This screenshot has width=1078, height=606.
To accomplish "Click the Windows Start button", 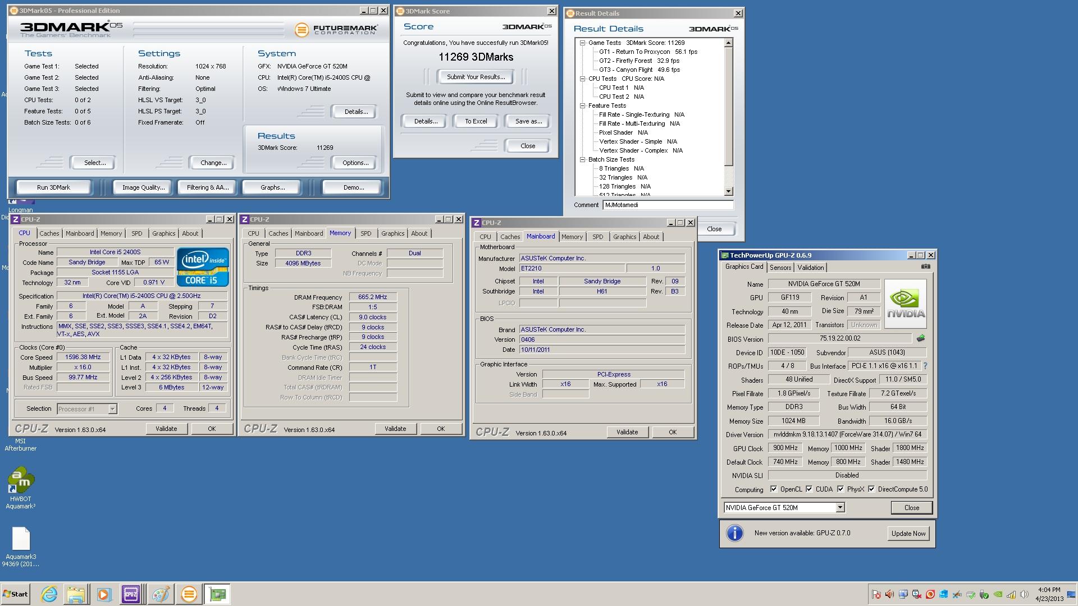I will [x=15, y=594].
